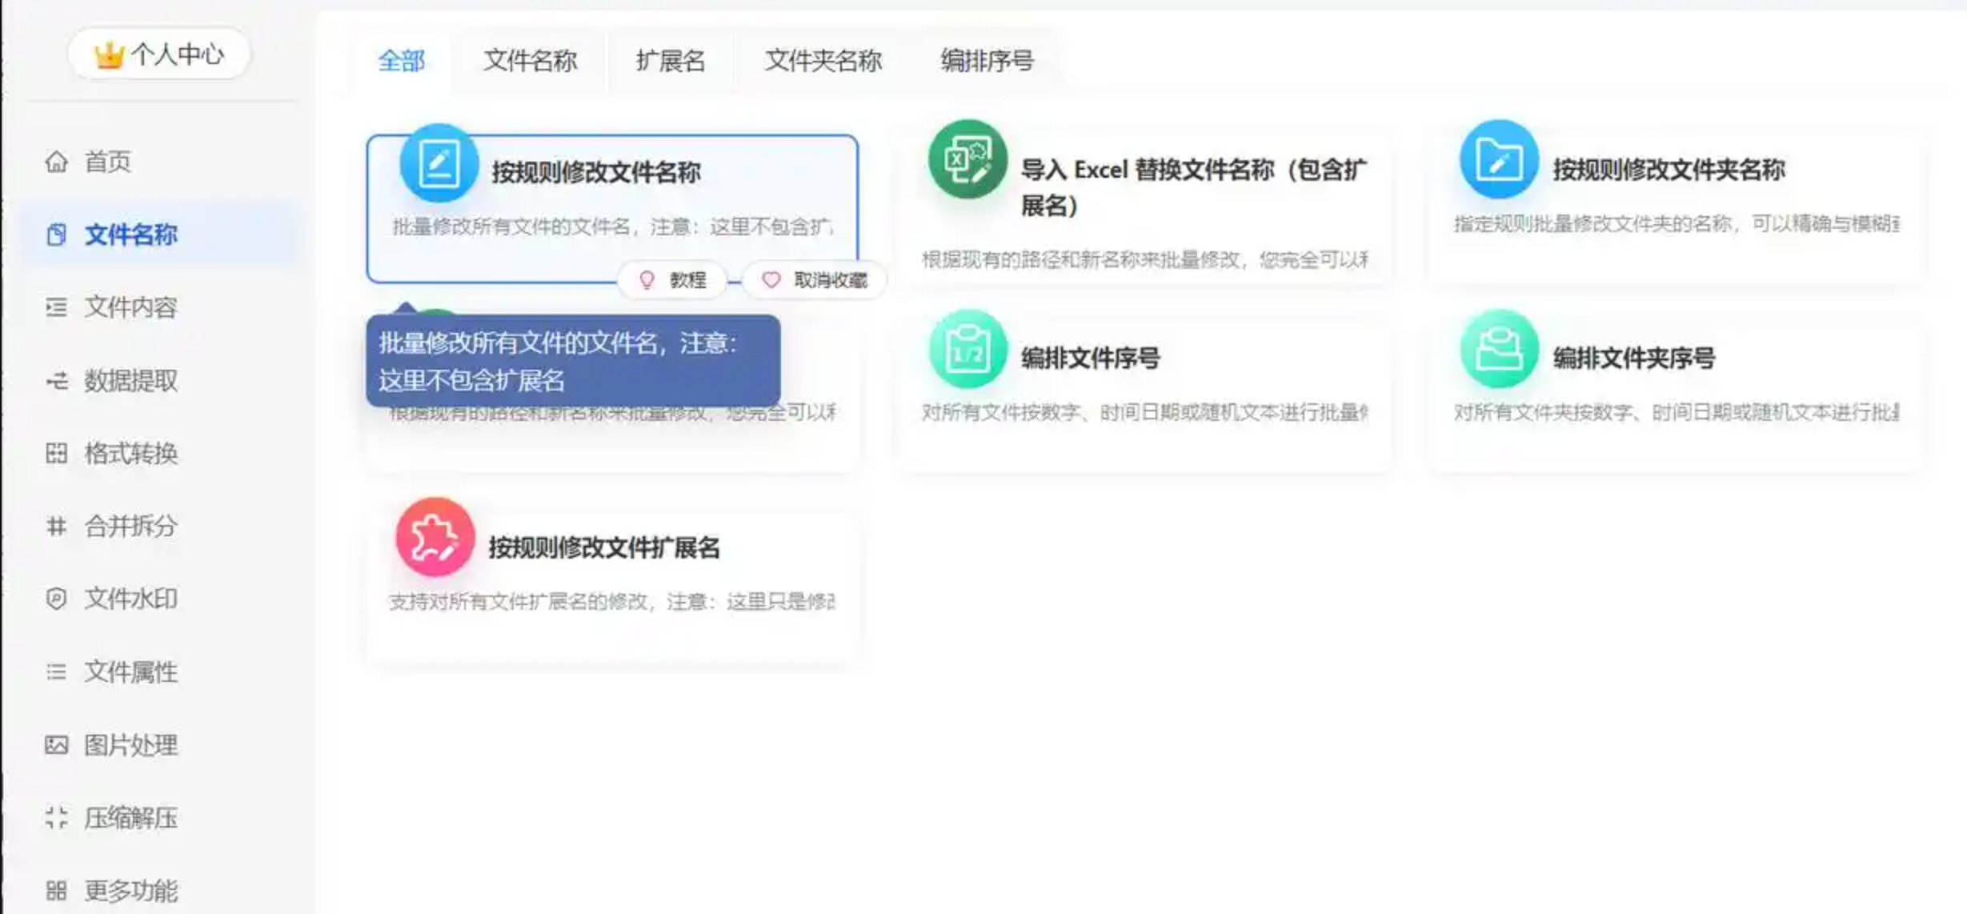Click the 文件内容 sidebar icon

[x=56, y=307]
